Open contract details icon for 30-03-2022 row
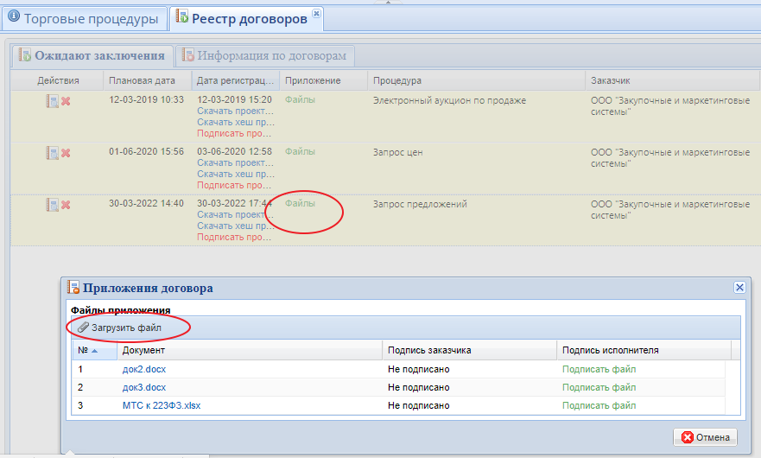This screenshot has width=761, height=458. pos(52,205)
